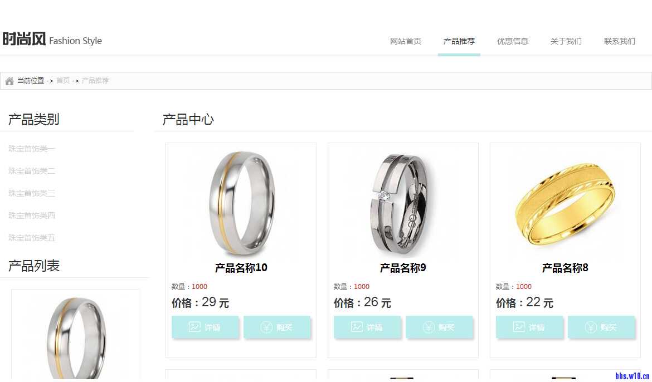Select the 产品推荐 navigation tab
Image resolution: width=652 pixels, height=382 pixels.
coord(459,41)
